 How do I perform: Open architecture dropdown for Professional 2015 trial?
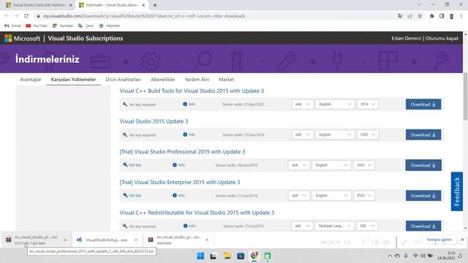[299, 165]
